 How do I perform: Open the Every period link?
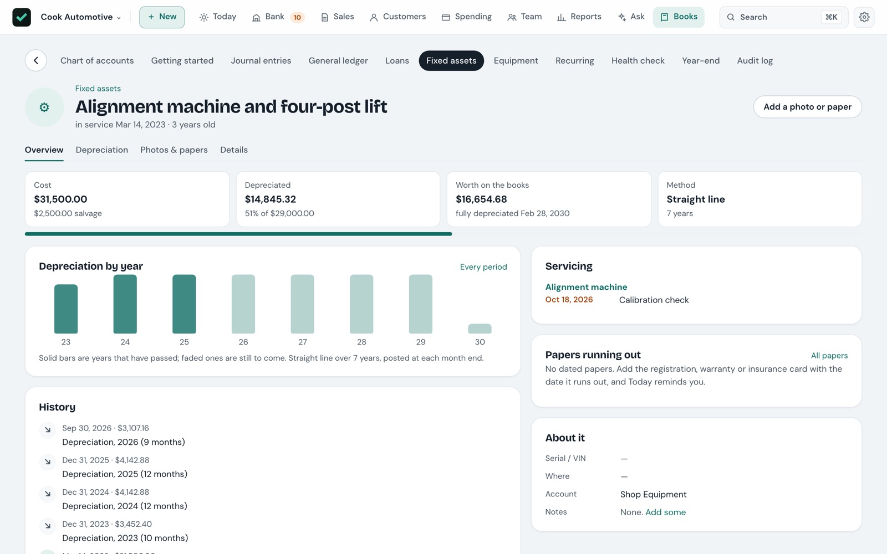tap(483, 267)
